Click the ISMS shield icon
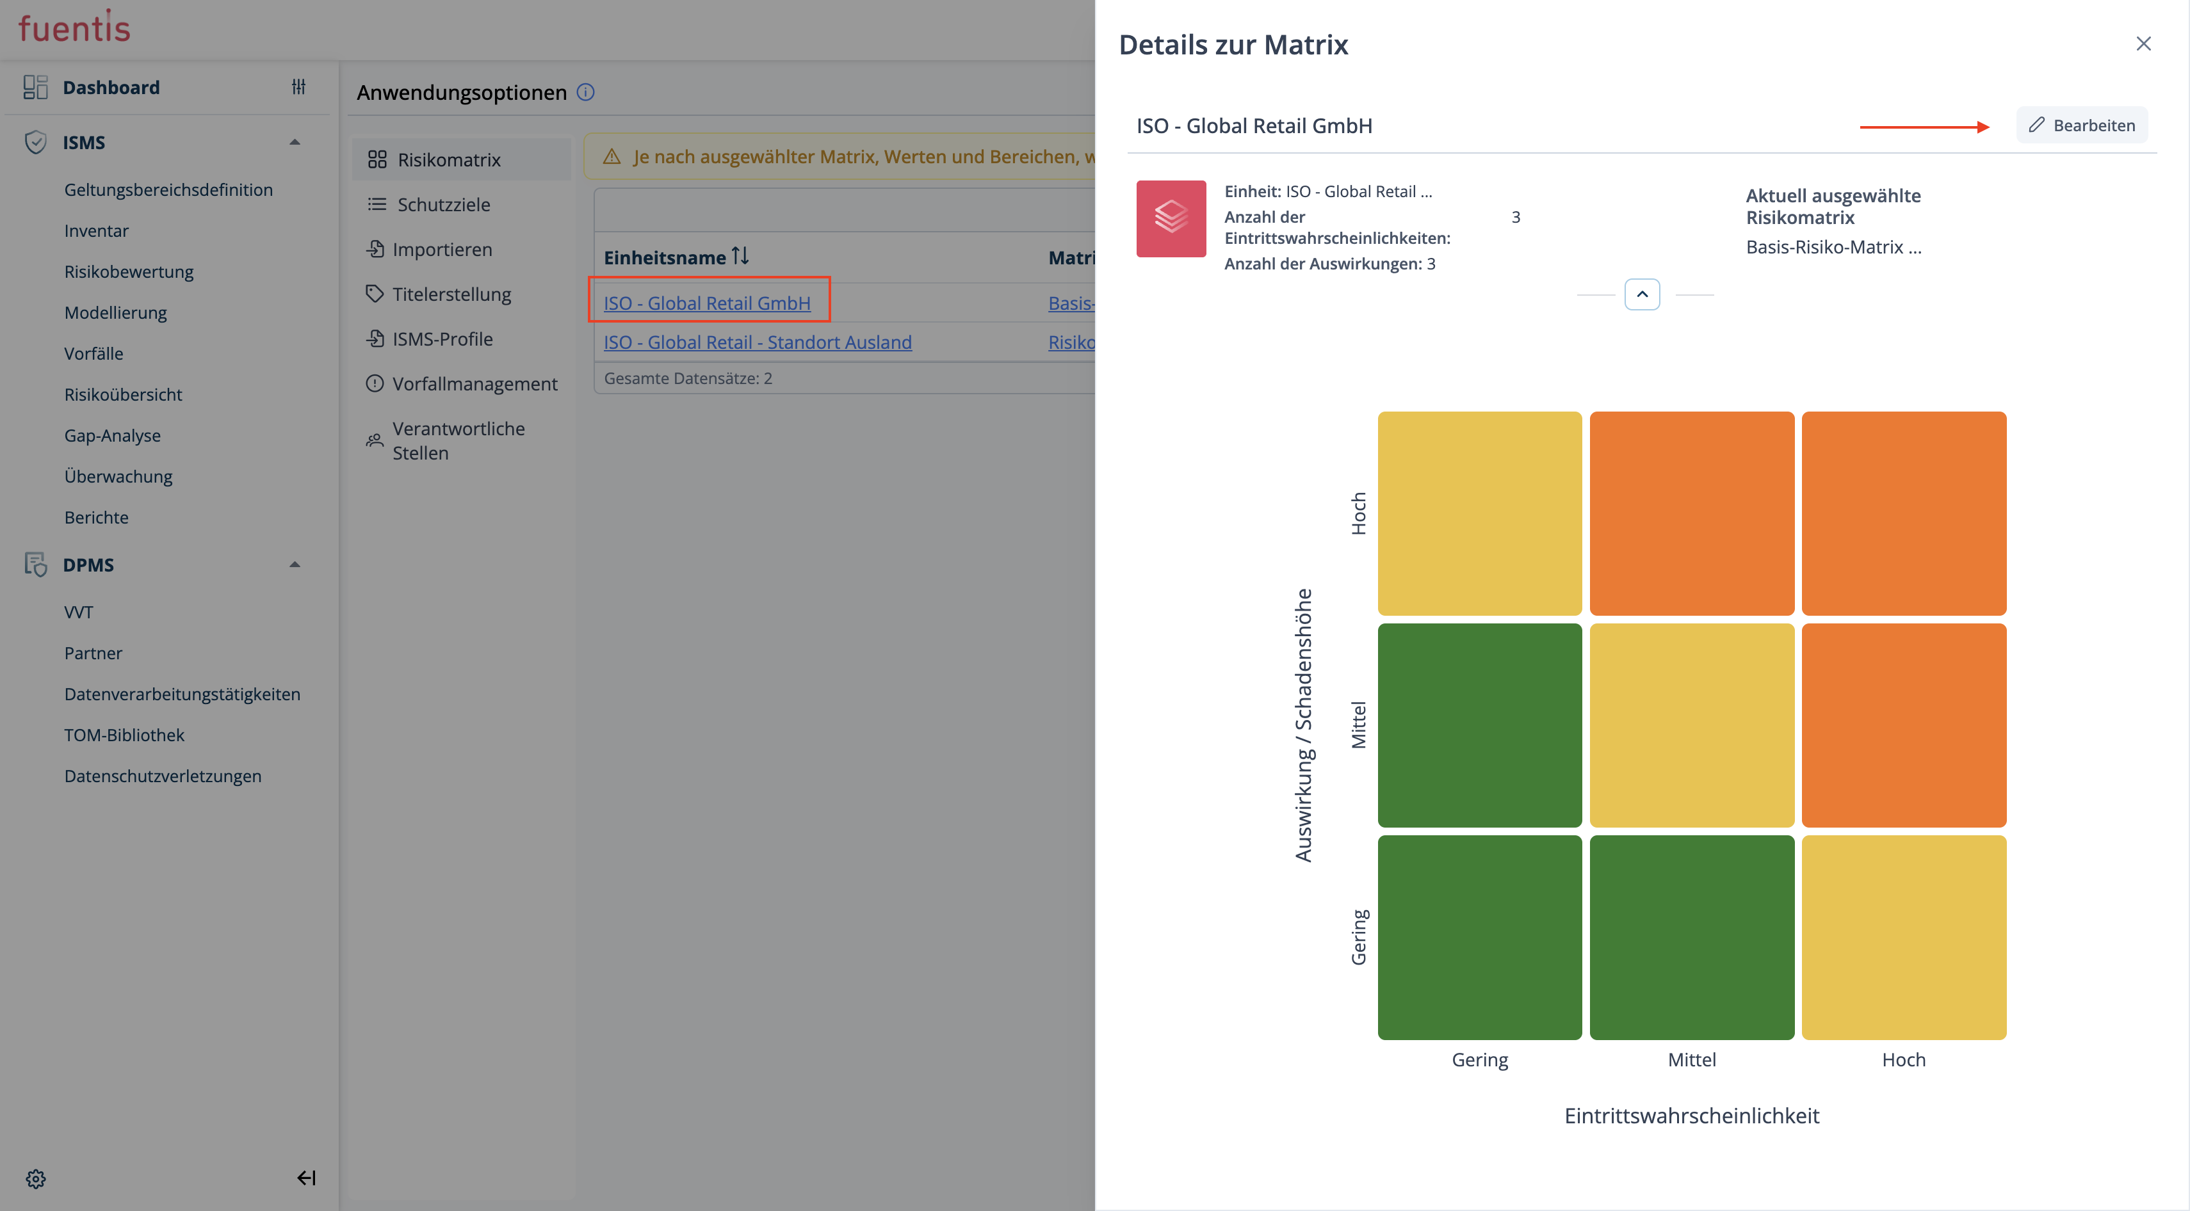2190x1211 pixels. pyautogui.click(x=36, y=142)
